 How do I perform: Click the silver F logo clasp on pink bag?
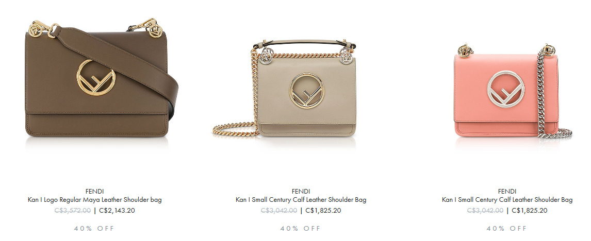(x=506, y=89)
